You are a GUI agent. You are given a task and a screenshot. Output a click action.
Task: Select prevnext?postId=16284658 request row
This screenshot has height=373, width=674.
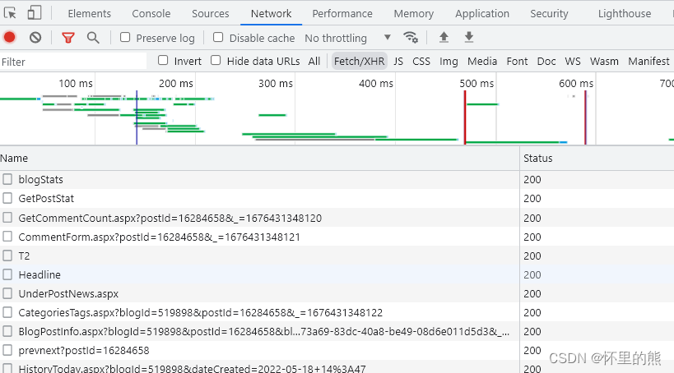pos(337,350)
